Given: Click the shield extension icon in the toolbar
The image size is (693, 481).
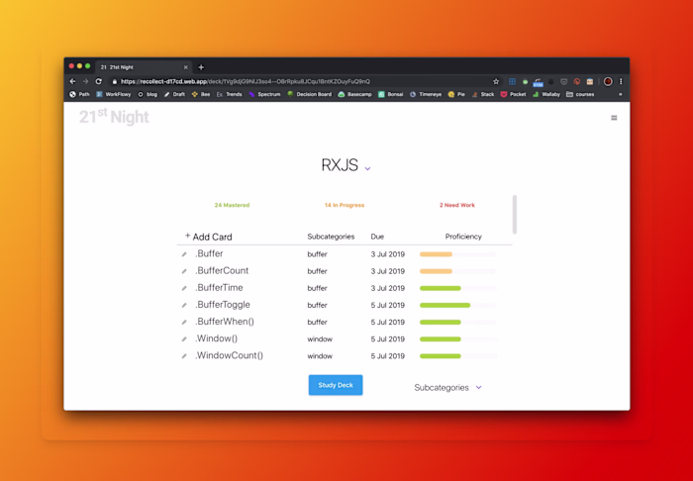Looking at the screenshot, I should point(563,82).
